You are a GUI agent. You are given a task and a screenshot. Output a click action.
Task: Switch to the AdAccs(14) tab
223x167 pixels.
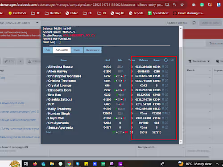click(62, 50)
